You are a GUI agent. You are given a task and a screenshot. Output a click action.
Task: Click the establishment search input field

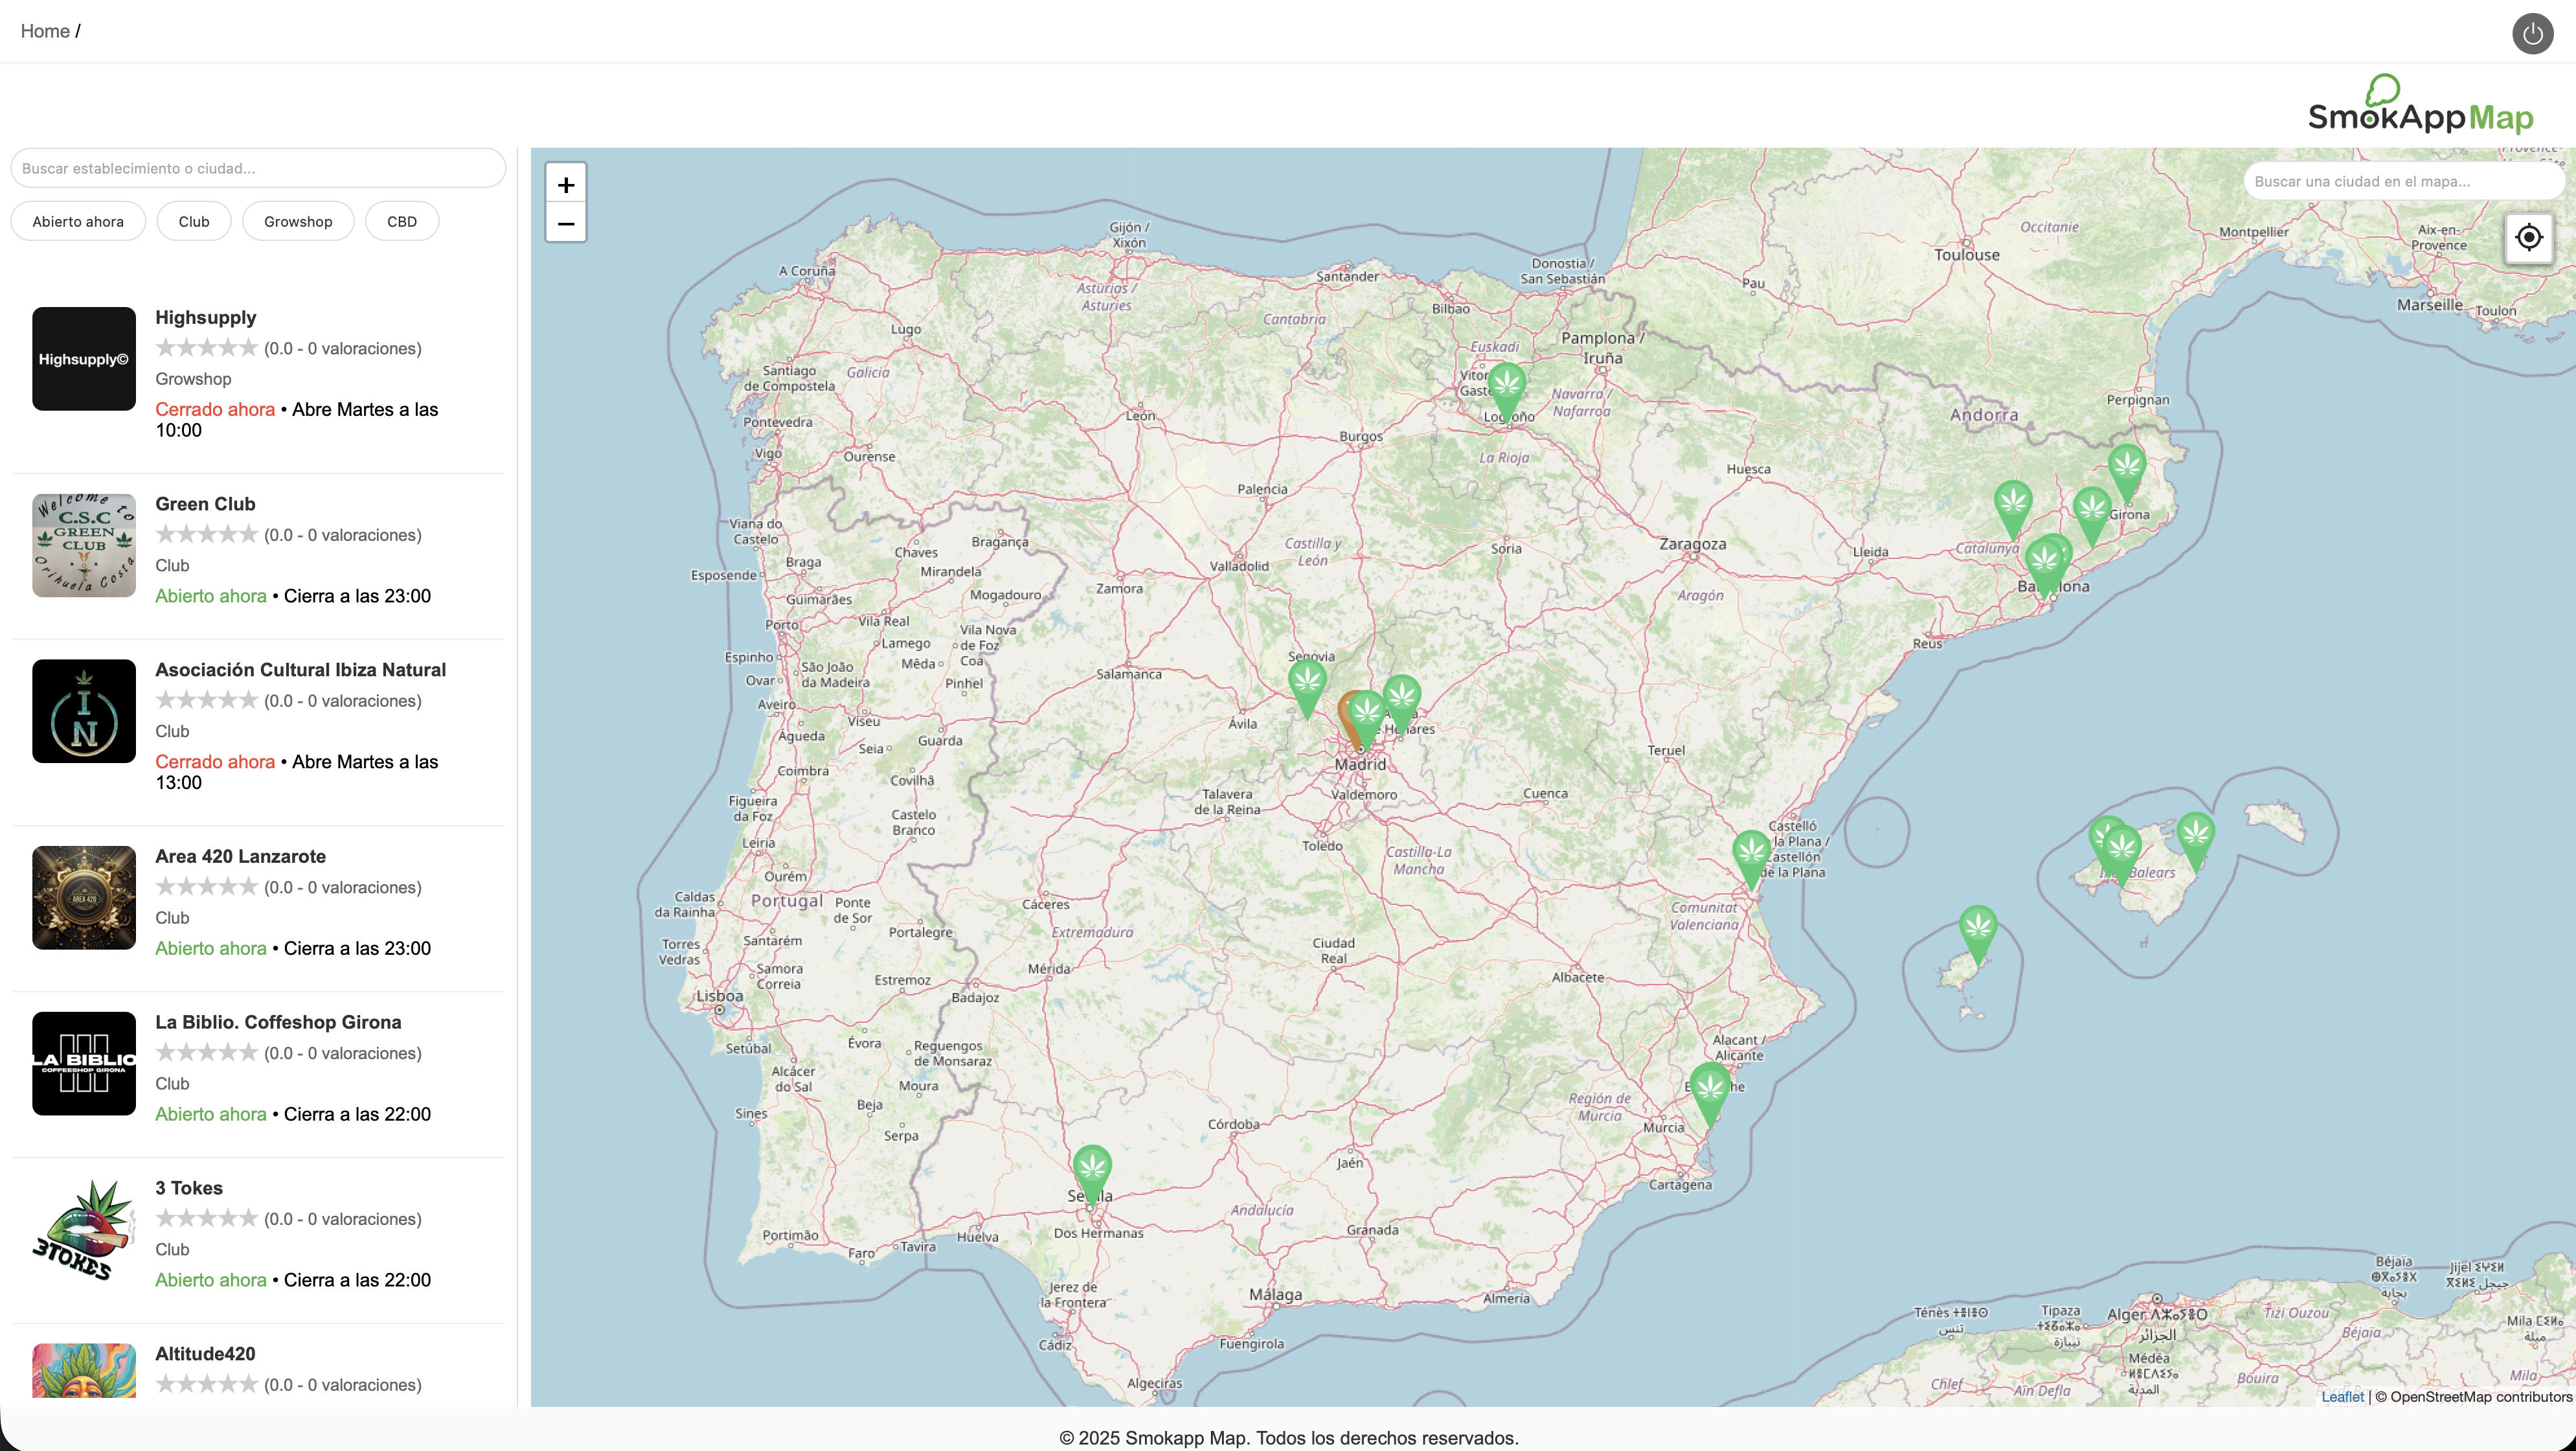[257, 168]
